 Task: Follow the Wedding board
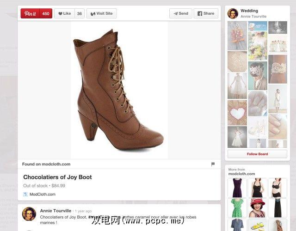[257, 154]
